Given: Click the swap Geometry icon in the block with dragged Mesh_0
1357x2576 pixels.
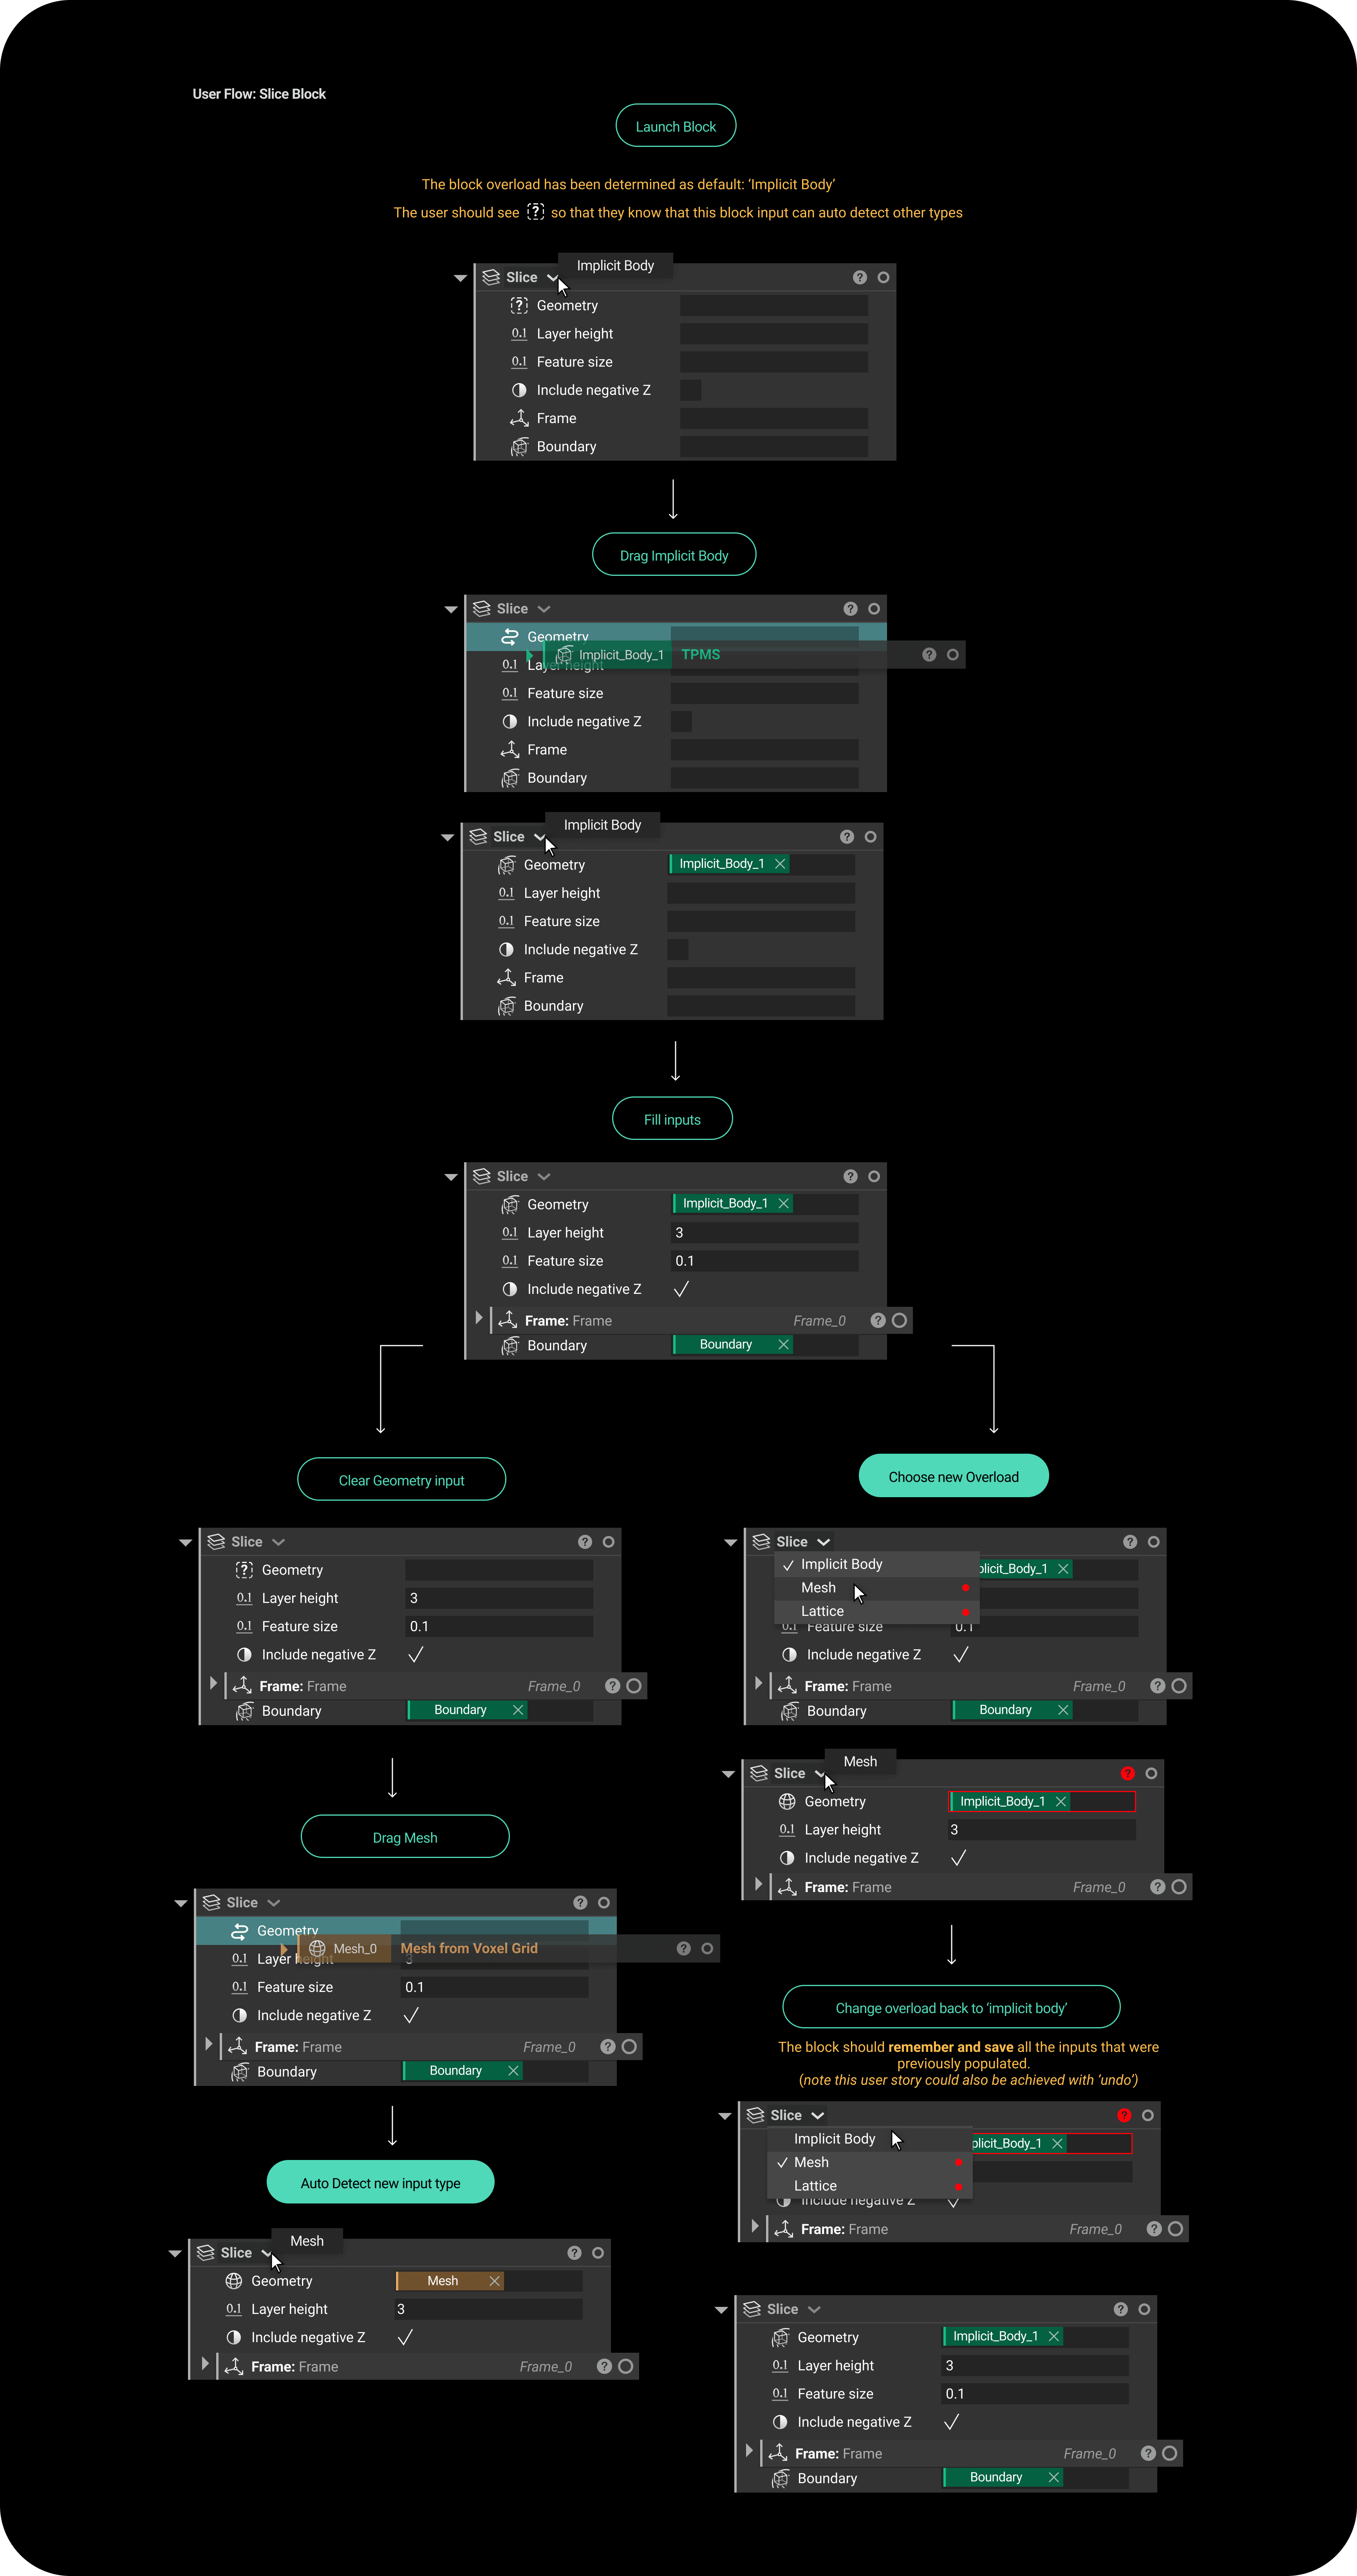Looking at the screenshot, I should click(x=240, y=1930).
